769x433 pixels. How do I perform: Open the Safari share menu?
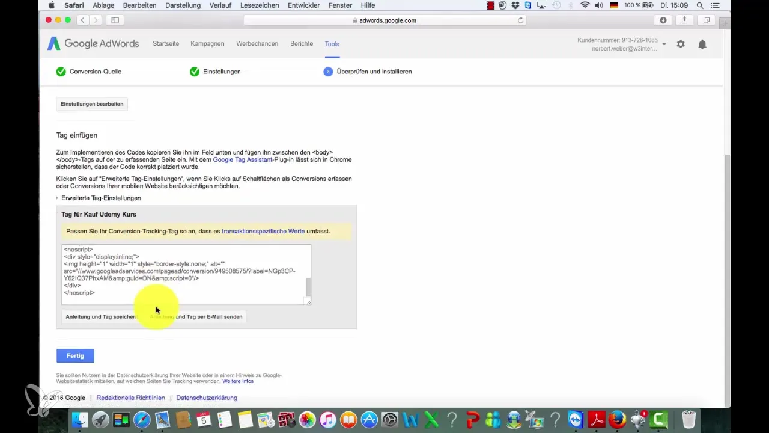pos(685,20)
